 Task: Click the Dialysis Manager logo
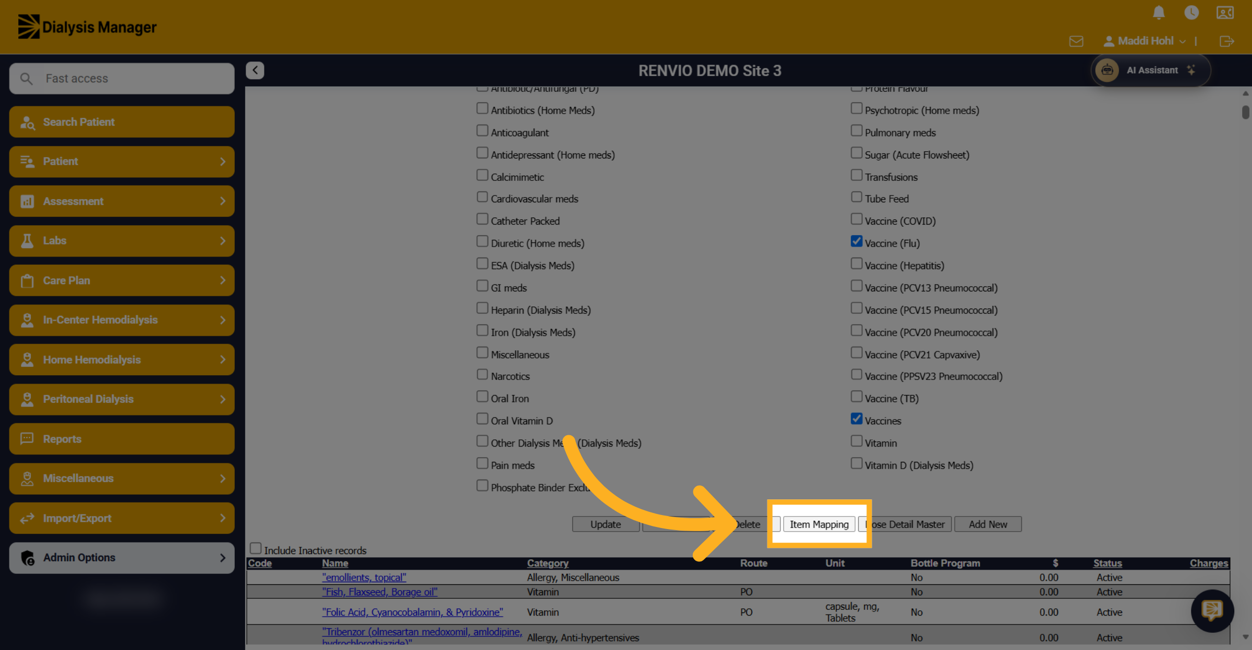click(x=87, y=27)
